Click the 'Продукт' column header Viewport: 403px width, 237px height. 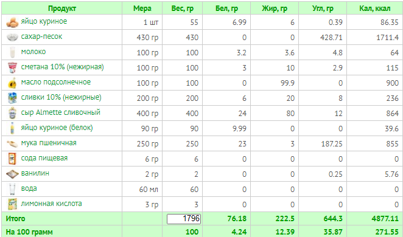62,9
